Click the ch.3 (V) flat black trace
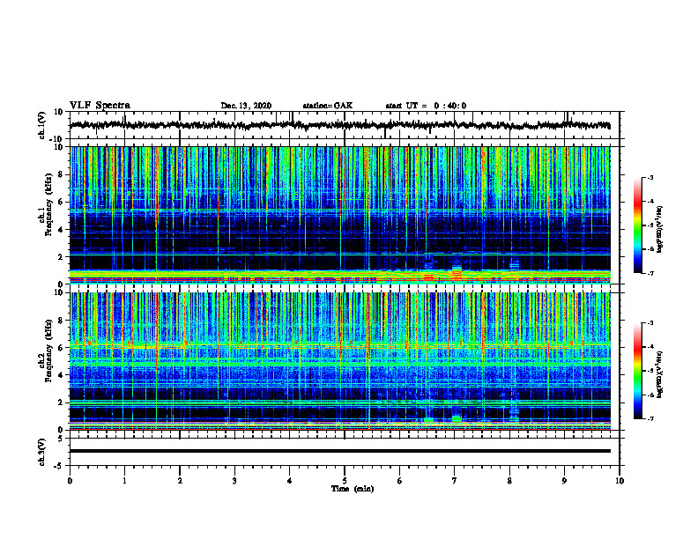 pos(339,451)
